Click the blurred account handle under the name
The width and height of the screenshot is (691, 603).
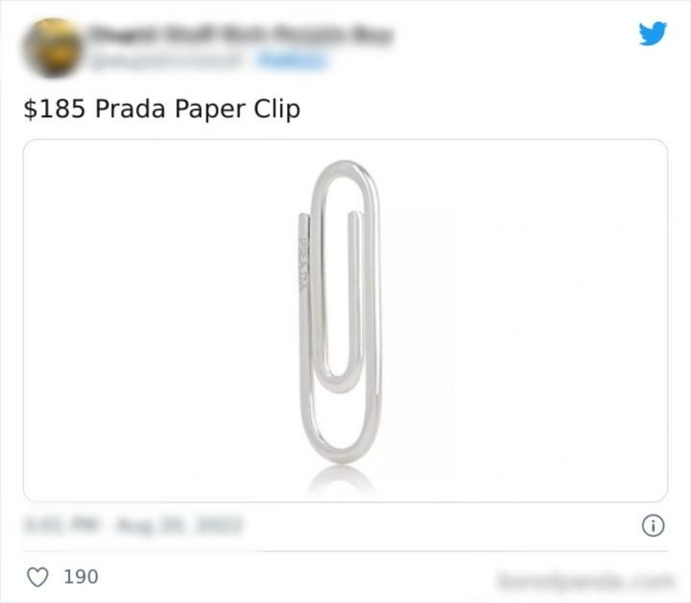(167, 61)
